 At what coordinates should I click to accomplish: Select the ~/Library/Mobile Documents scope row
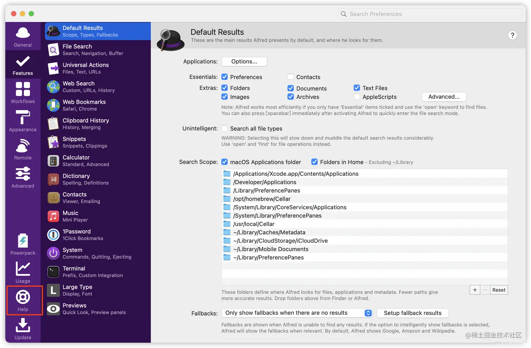pyautogui.click(x=365, y=249)
